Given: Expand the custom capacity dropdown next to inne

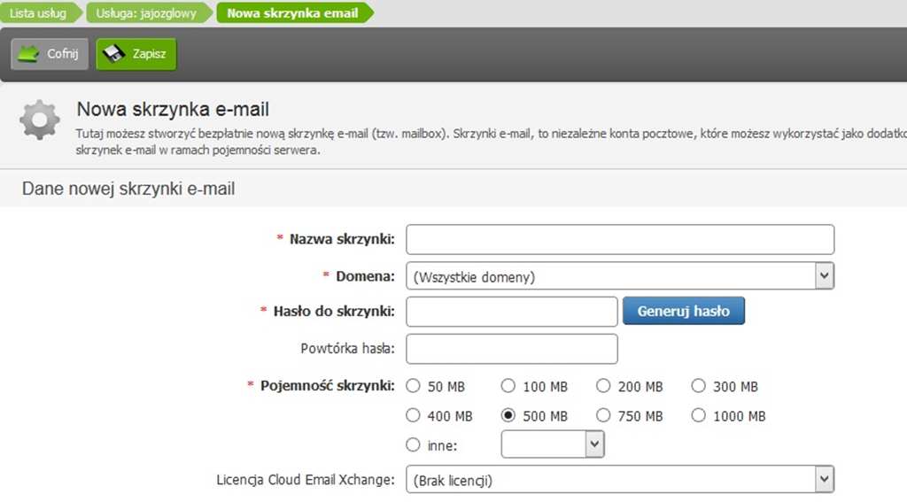Looking at the screenshot, I should (594, 444).
